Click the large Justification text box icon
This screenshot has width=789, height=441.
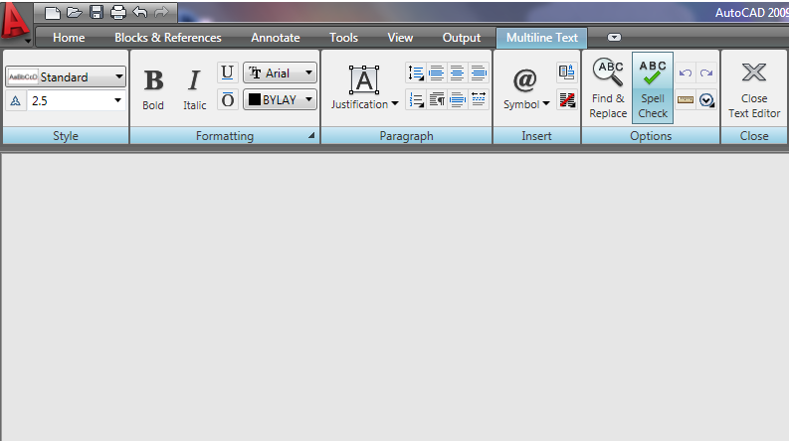pos(364,80)
